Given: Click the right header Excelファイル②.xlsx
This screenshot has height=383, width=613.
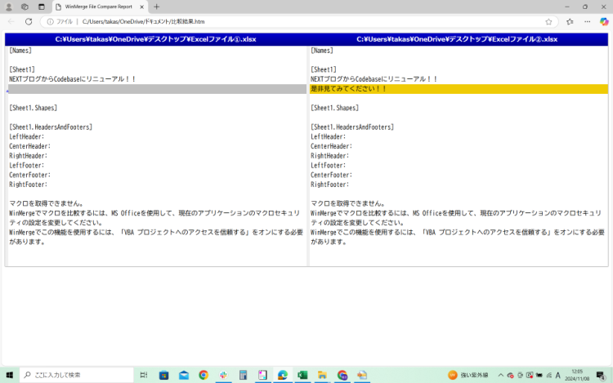Looking at the screenshot, I should click(457, 39).
